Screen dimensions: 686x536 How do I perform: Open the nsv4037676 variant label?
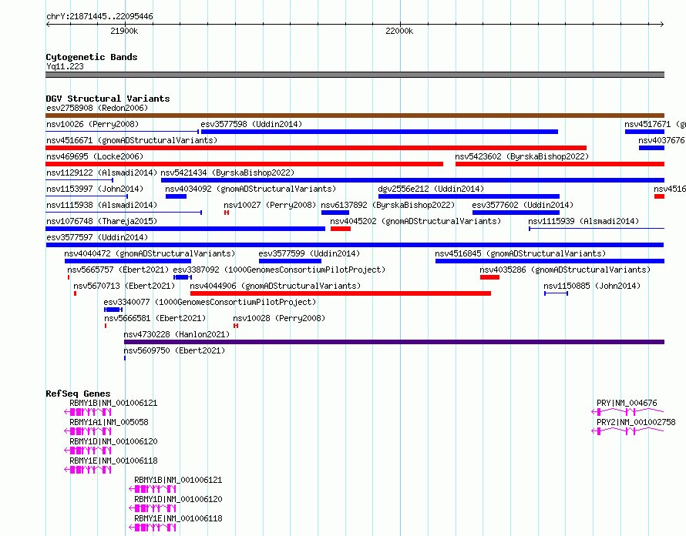coord(661,140)
